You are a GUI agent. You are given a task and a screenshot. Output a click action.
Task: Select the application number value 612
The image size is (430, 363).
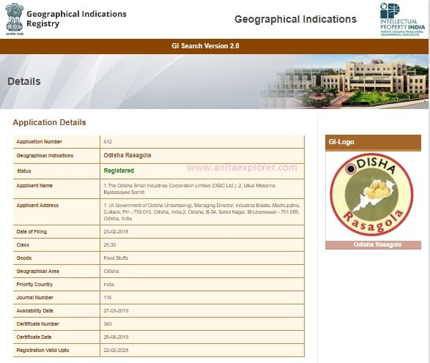point(108,142)
